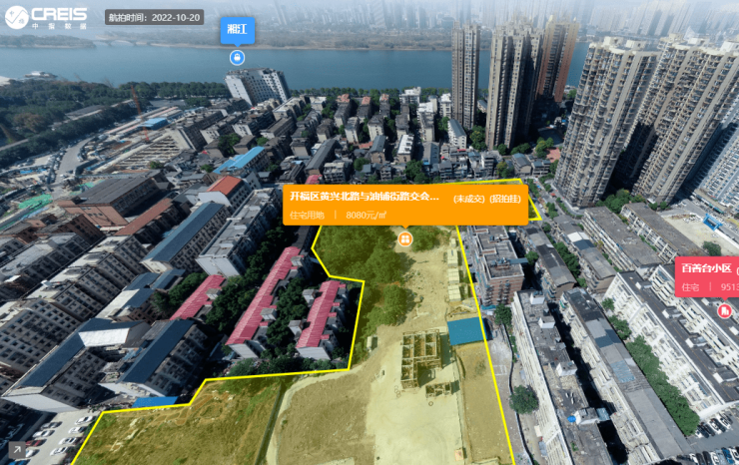The image size is (739, 465).
Task: Click the (招拍挂) label on orange card
Action: tap(505, 199)
